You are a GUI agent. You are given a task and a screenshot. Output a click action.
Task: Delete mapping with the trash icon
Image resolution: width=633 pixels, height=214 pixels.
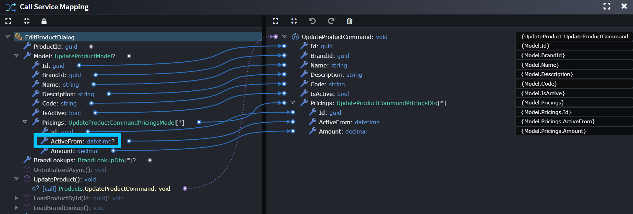click(350, 21)
